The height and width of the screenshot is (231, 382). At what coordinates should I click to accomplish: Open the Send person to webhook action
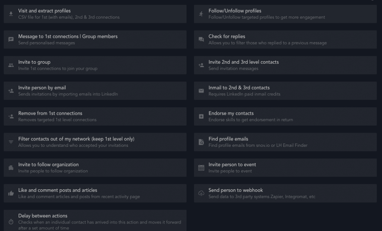point(285,193)
